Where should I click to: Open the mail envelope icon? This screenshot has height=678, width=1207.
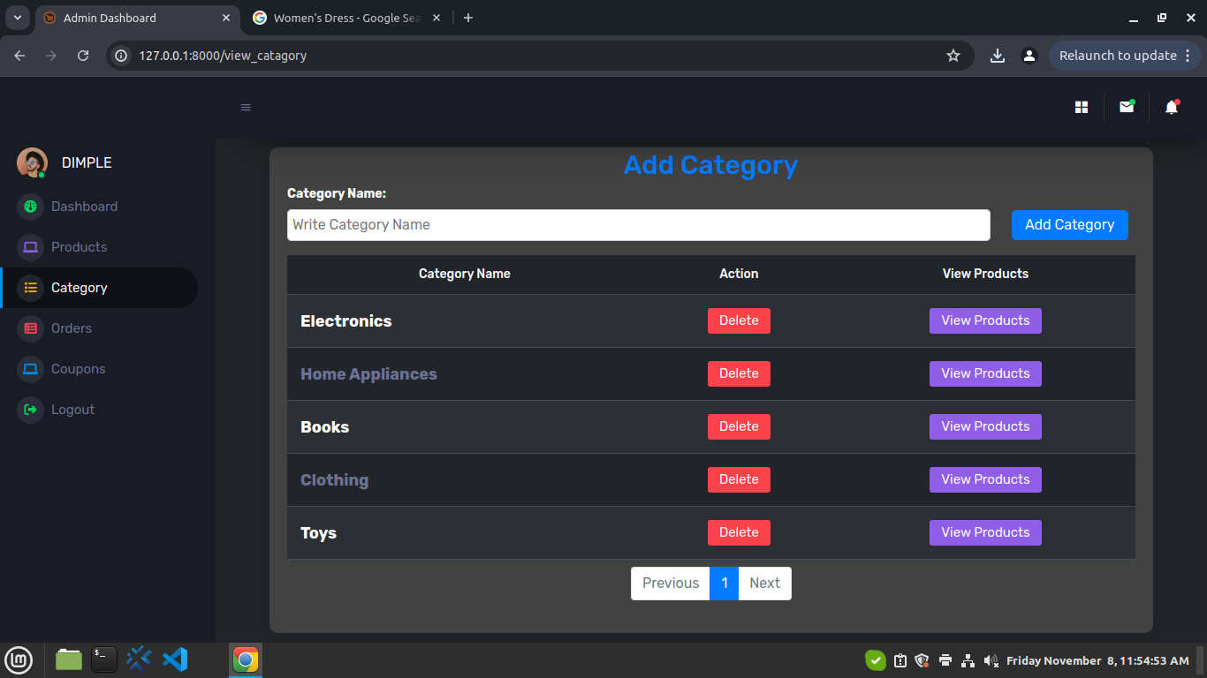pos(1127,107)
